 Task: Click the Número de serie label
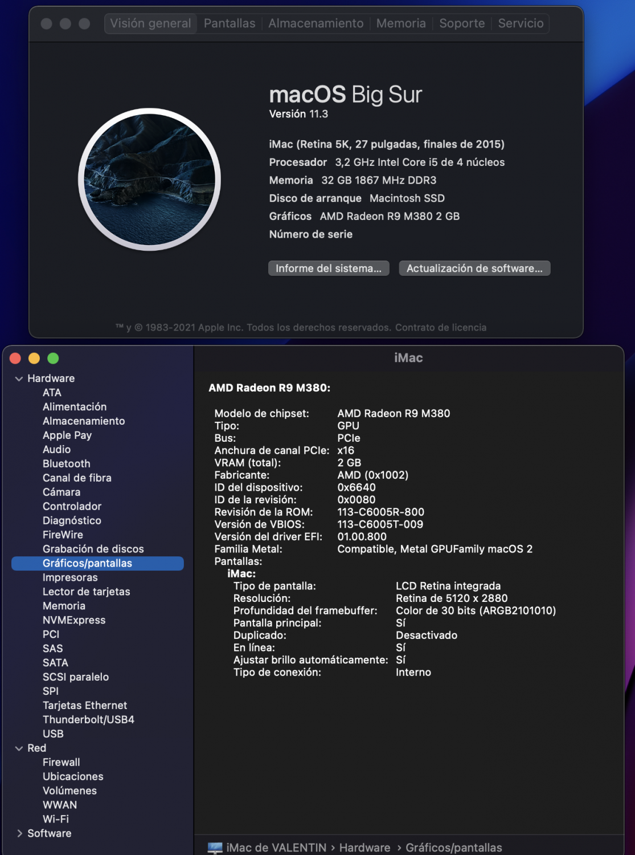311,234
